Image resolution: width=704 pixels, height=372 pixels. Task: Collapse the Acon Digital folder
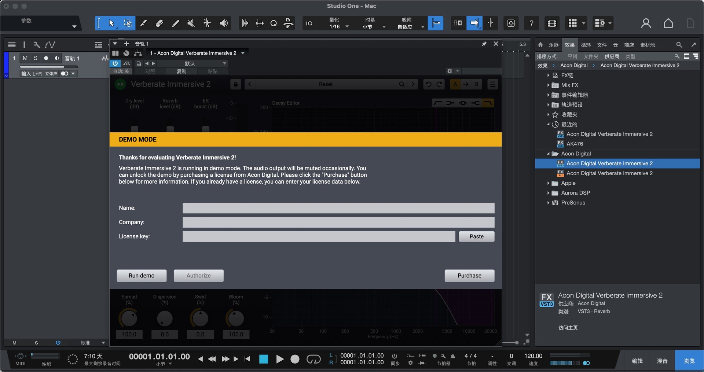click(548, 154)
